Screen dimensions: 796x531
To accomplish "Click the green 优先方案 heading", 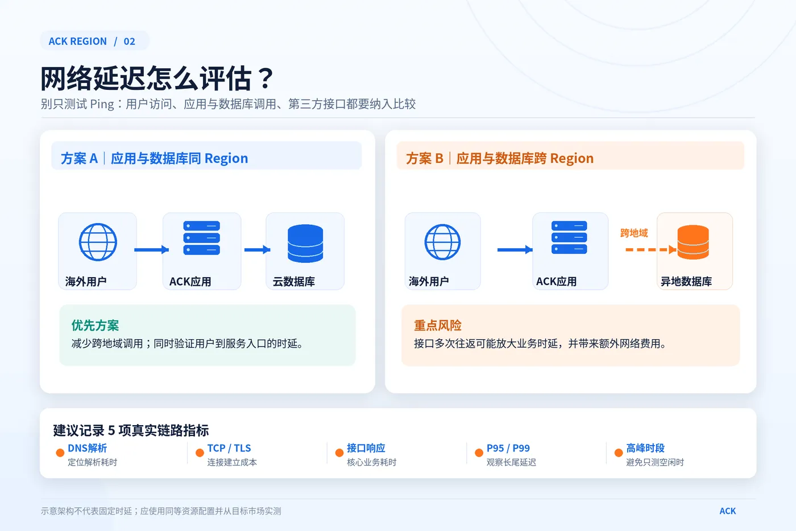I will (95, 326).
